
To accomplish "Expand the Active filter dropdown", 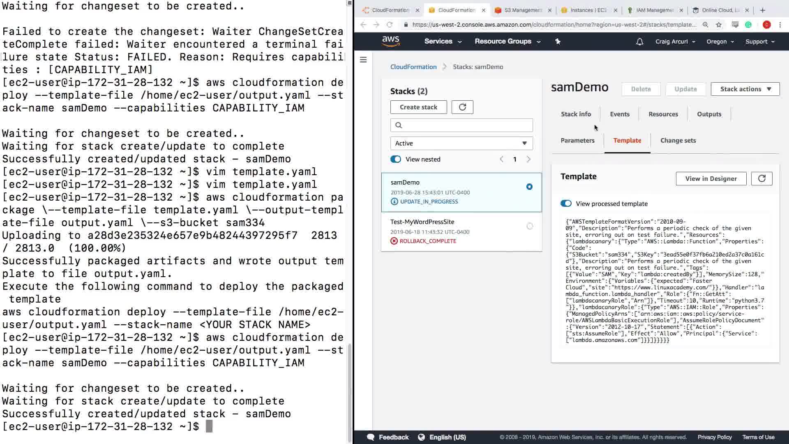I will click(461, 143).
